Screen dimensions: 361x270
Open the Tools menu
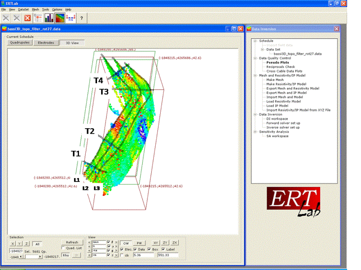[x=46, y=9]
